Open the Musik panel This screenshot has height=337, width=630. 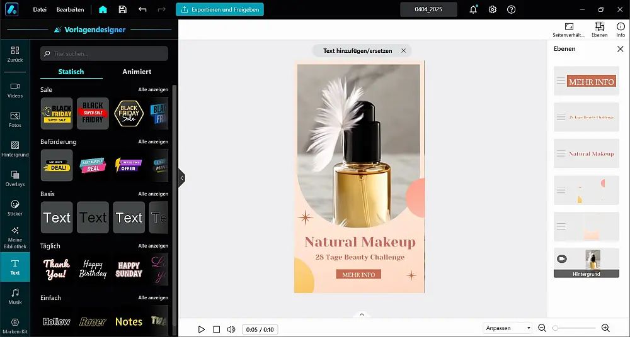tap(15, 296)
